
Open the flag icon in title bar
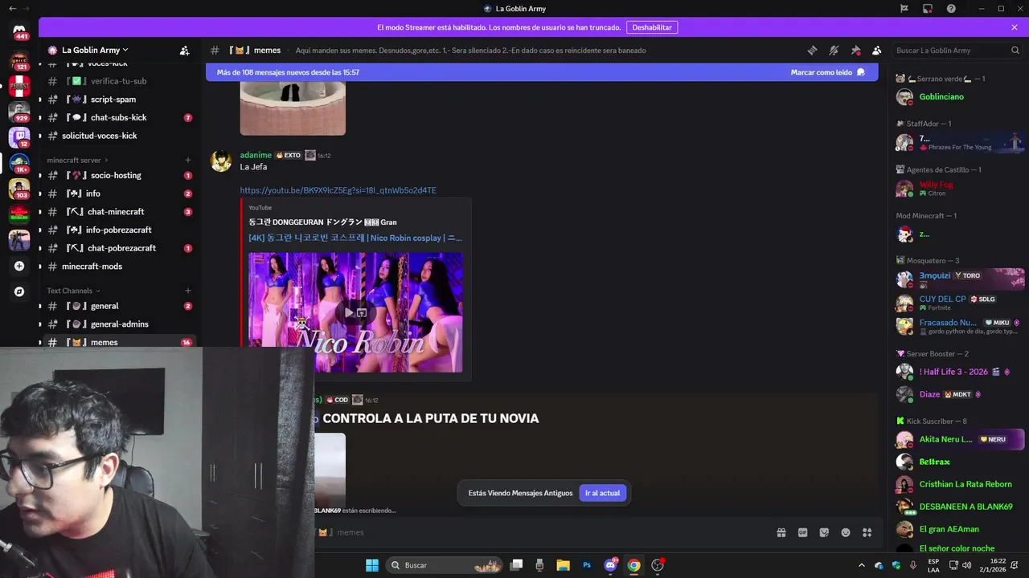pyautogui.click(x=904, y=9)
